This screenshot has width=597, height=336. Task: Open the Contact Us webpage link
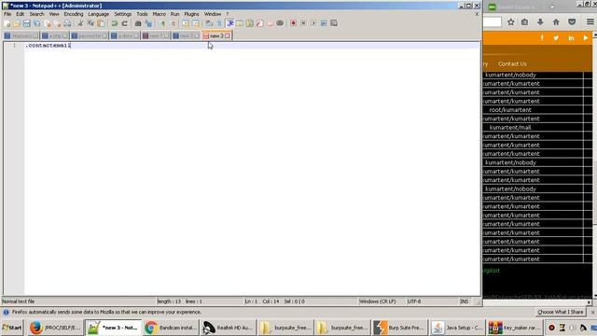click(512, 64)
